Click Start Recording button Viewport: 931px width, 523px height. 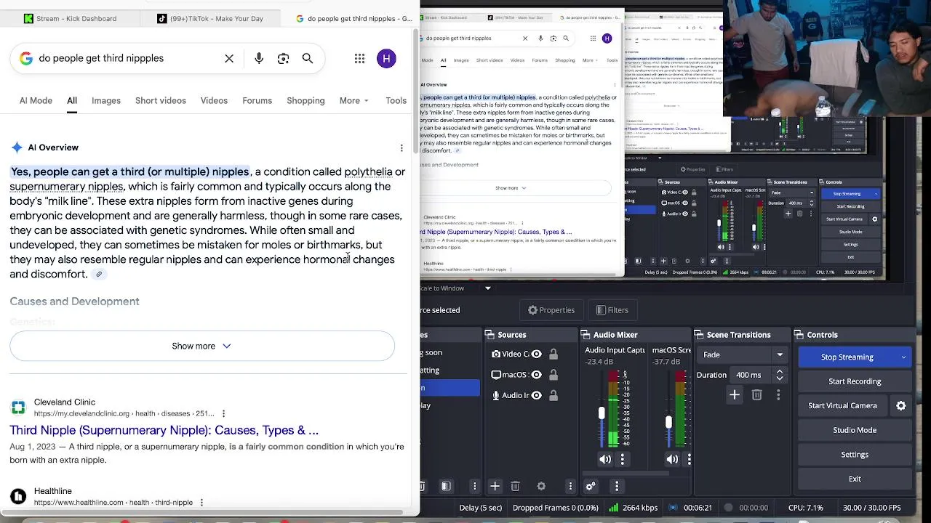coord(855,381)
